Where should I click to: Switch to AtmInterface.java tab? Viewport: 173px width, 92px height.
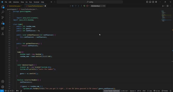pyautogui.click(x=15, y=6)
